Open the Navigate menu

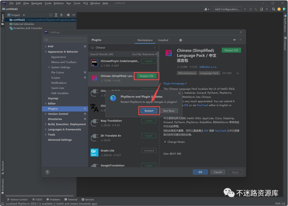[37, 3]
